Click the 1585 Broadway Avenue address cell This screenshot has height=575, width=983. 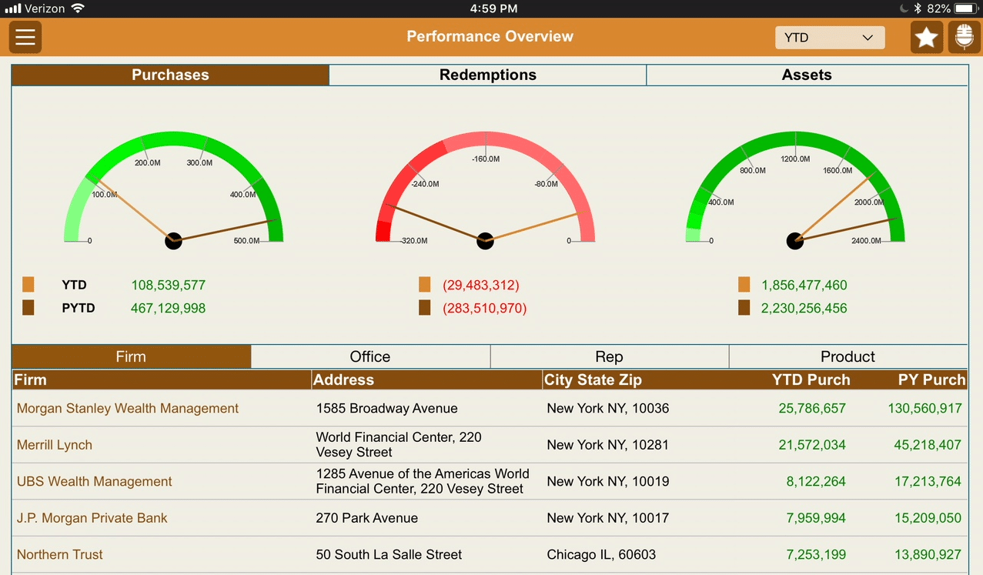(386, 408)
